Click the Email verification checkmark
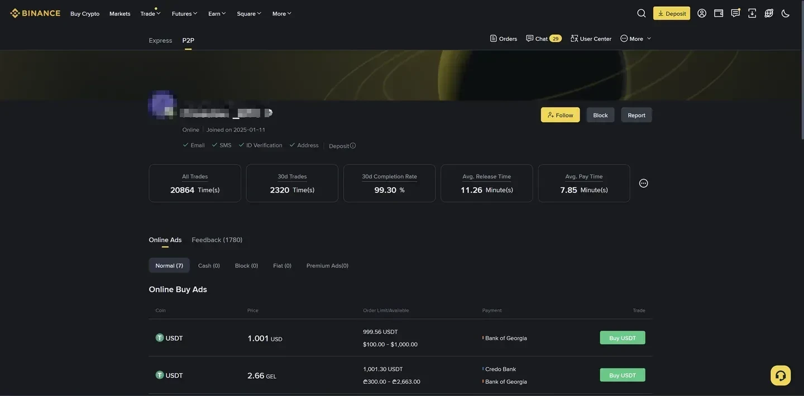Screen dimensions: 804x396 [x=186, y=144]
